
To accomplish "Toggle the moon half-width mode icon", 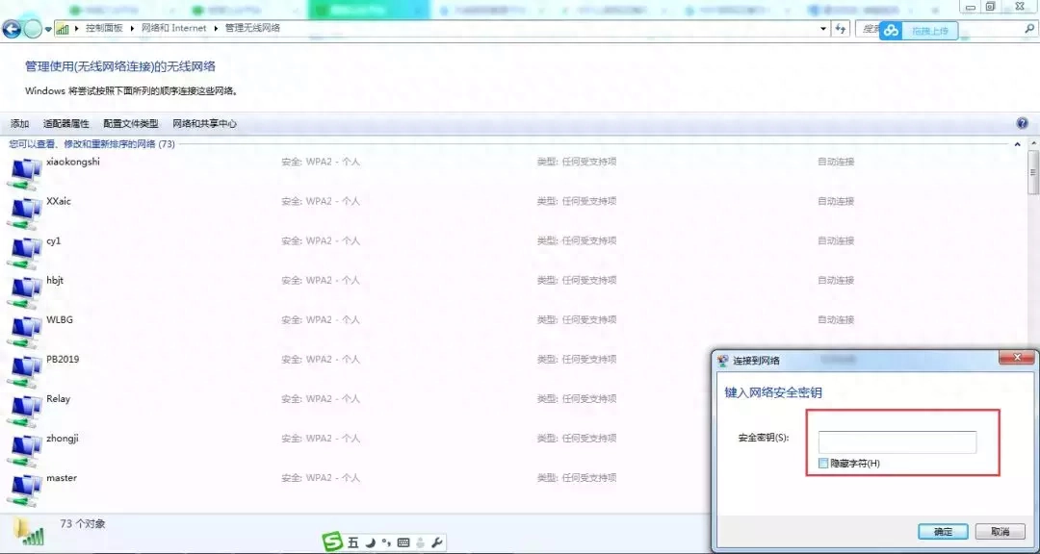I will tap(371, 542).
